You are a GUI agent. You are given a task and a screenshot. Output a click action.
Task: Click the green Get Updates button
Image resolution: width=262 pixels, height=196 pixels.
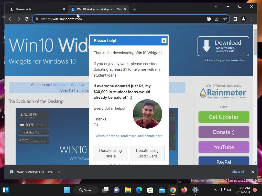pos(224,117)
